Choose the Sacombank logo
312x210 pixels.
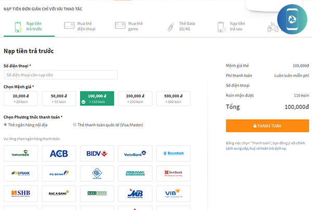[173, 153]
